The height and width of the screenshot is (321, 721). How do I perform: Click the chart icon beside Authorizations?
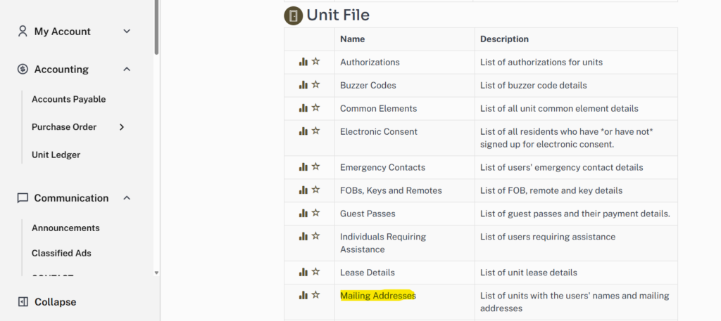tap(303, 62)
